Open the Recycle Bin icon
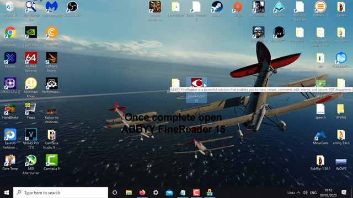 tap(10, 9)
